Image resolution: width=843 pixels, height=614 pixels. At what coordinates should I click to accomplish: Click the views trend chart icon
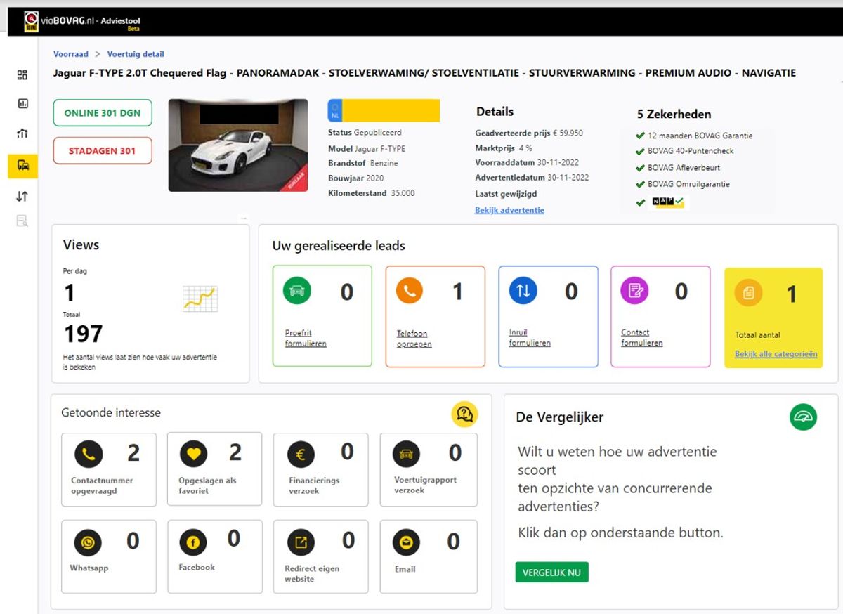200,299
